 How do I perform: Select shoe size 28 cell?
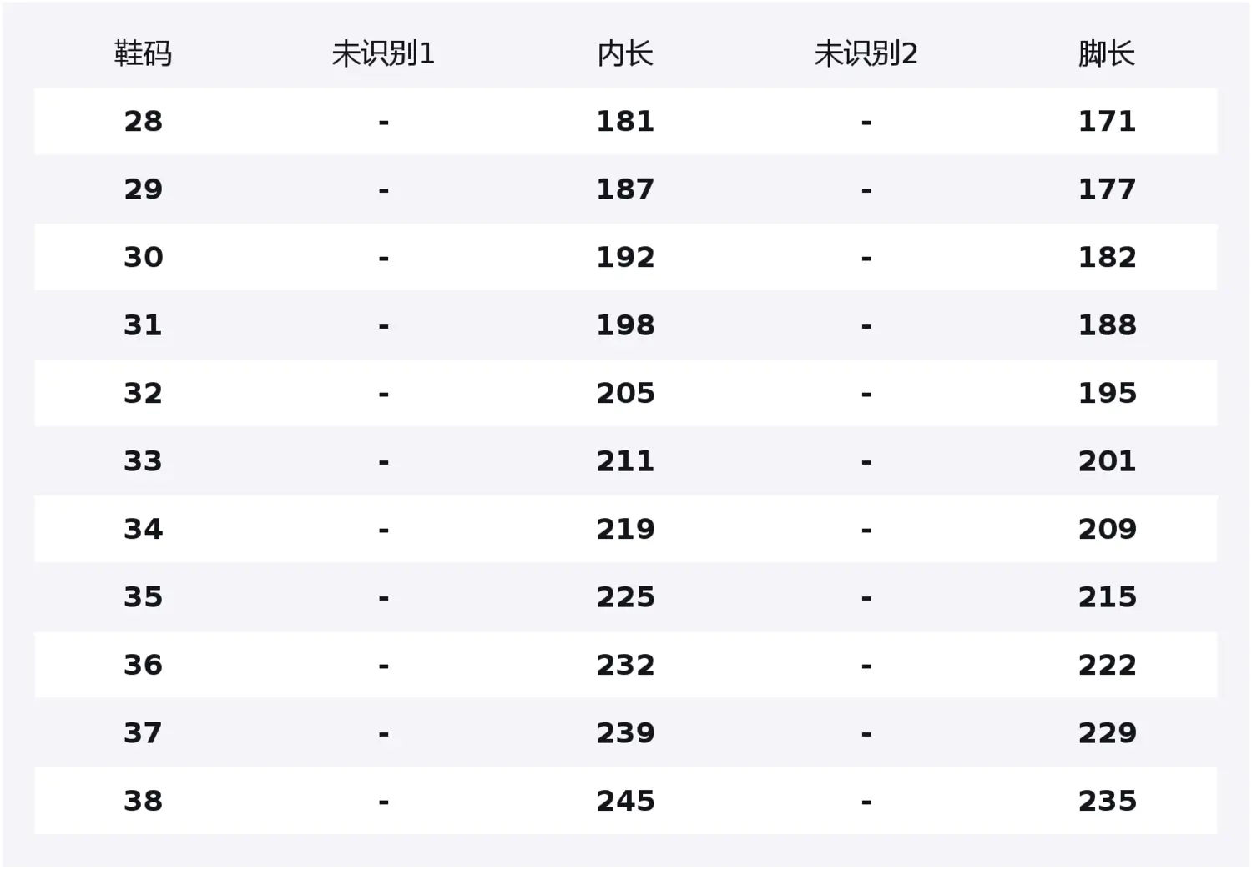point(143,122)
